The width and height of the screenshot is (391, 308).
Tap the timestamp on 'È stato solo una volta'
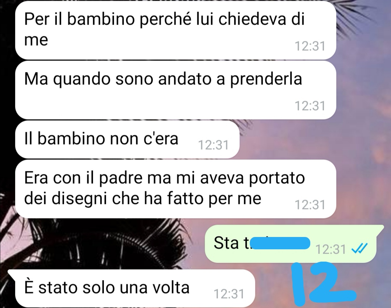pos(229,294)
